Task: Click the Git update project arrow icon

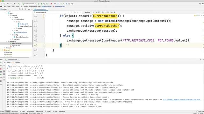Action: (58, 4)
